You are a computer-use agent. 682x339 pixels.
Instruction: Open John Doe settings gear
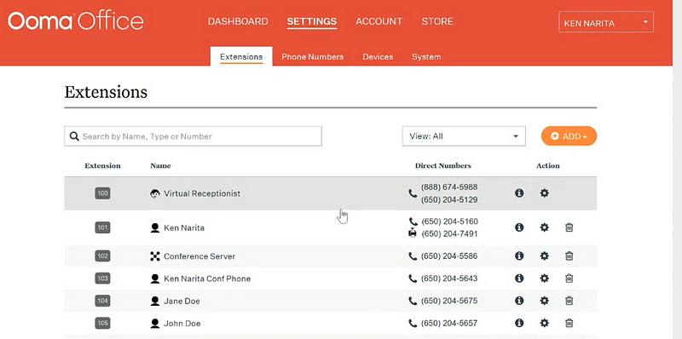tap(544, 323)
